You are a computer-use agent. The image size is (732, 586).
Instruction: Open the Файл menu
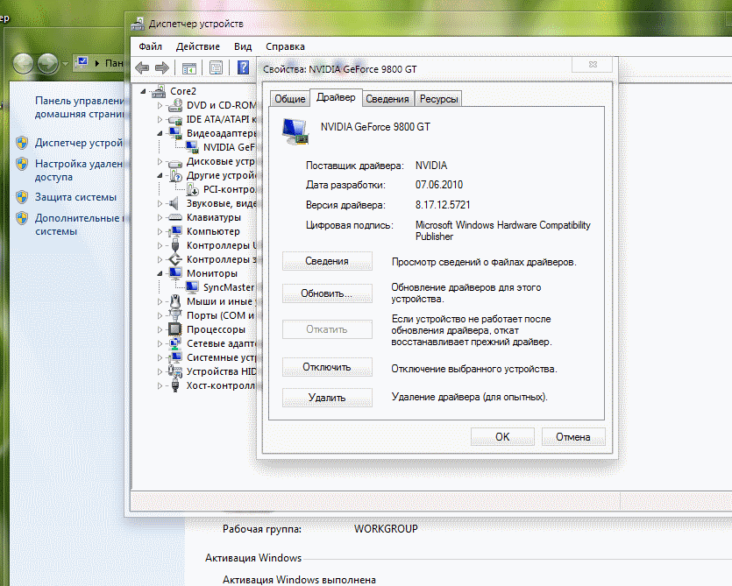(150, 46)
